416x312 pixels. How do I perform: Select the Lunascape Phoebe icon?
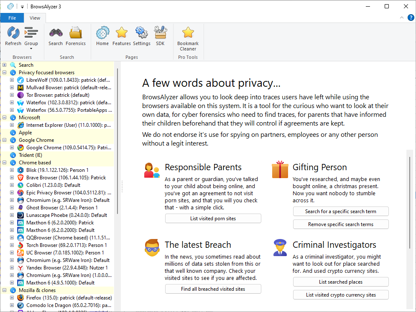click(x=20, y=215)
